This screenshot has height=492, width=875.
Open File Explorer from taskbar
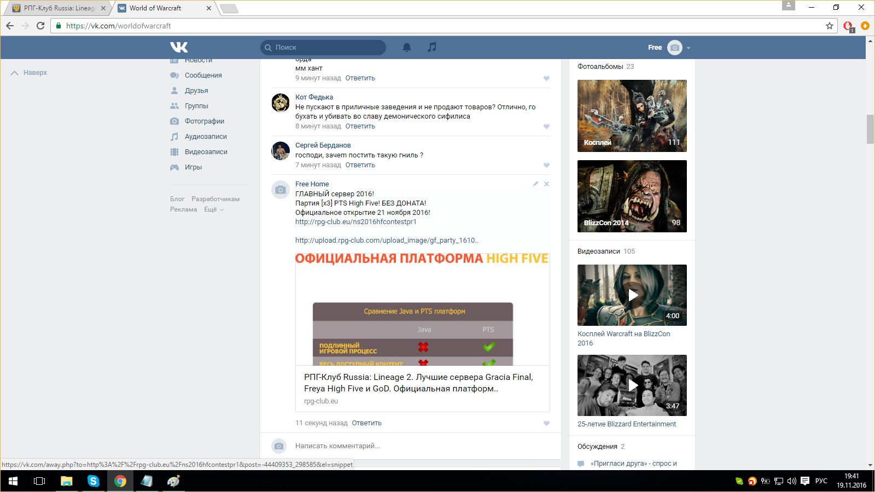[67, 481]
